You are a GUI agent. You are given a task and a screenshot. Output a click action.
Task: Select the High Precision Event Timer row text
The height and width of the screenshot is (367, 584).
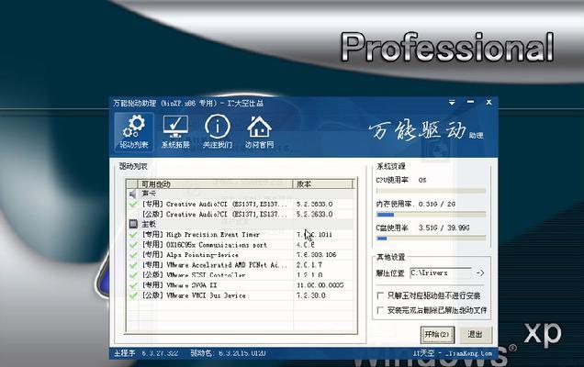[x=201, y=235]
